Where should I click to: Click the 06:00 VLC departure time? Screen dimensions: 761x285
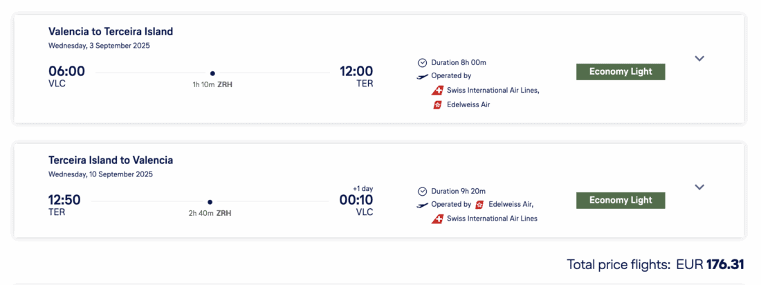pyautogui.click(x=66, y=71)
